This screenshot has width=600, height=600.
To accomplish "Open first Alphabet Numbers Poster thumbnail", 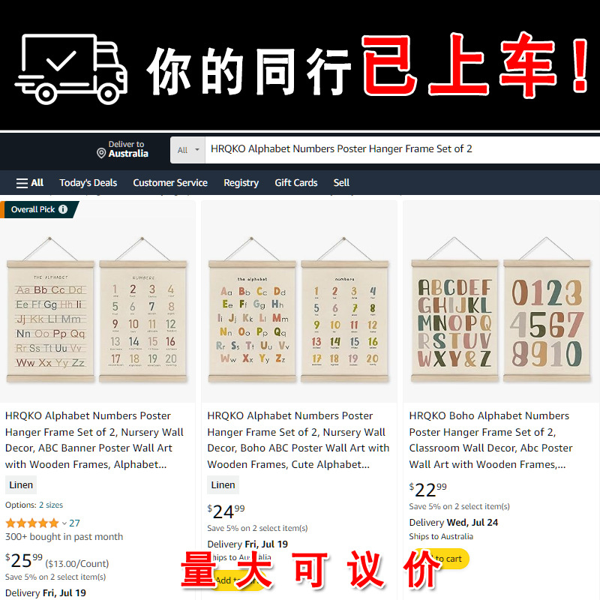I will [97, 310].
